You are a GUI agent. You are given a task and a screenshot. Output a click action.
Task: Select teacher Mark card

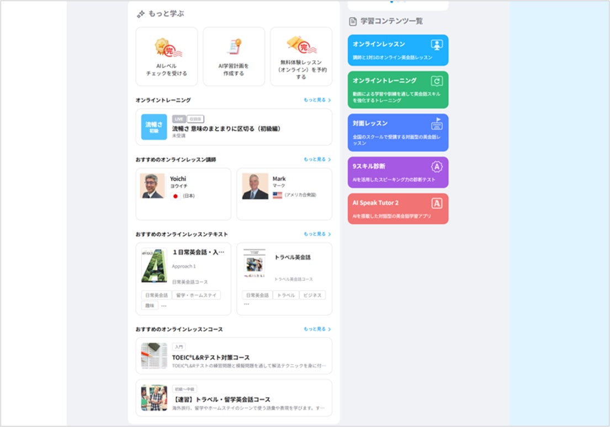[284, 194]
